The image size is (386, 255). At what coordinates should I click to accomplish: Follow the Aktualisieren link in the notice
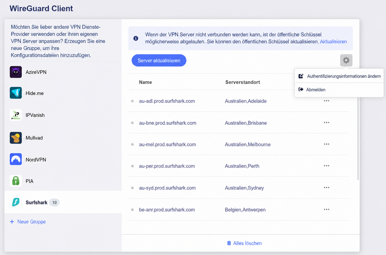click(333, 42)
